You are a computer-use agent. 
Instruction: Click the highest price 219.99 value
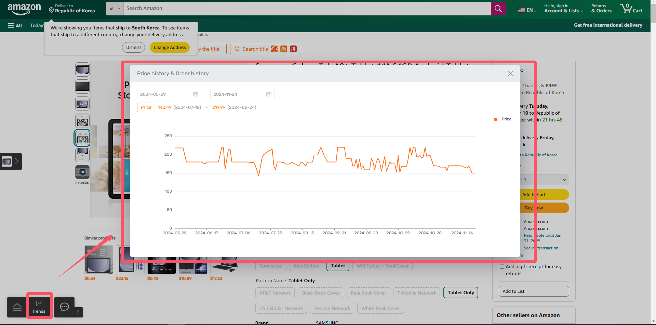tap(219, 107)
